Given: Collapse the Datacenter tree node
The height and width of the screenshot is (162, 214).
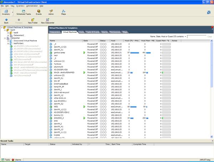Looking at the screenshot, I should point(5,38).
